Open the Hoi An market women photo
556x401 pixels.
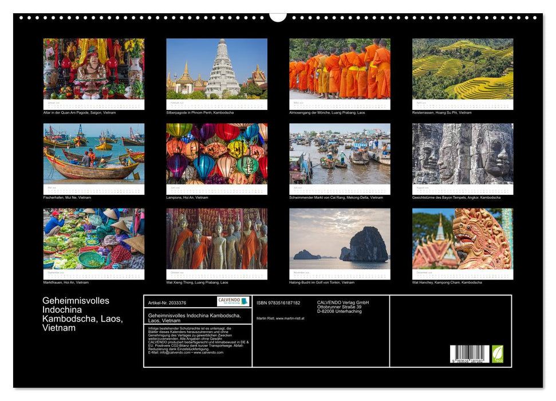point(94,238)
